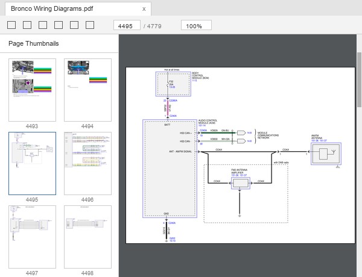Open page 4496 thumbnail
Image resolution: width=362 pixels, height=277 pixels.
coord(87,163)
